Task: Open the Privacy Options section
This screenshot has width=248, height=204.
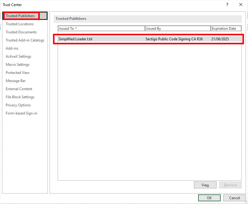Action: click(18, 105)
